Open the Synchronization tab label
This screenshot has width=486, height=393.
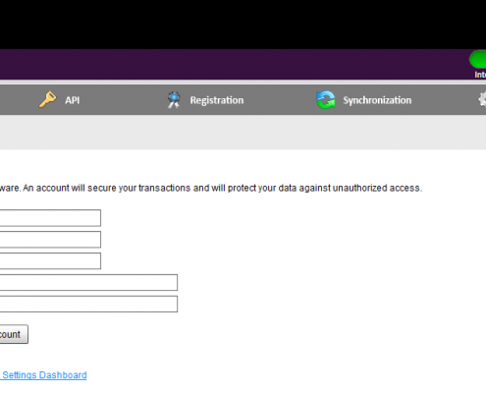[377, 100]
